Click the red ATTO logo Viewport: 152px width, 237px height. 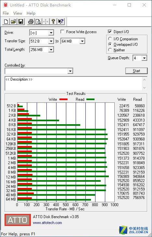[x=18, y=220]
